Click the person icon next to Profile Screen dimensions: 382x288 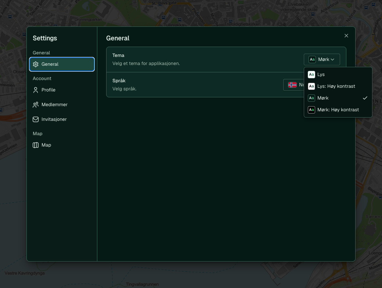point(36,90)
